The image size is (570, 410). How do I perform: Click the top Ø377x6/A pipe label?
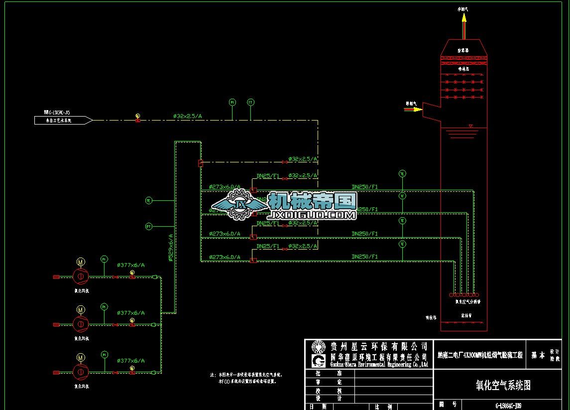(130, 265)
